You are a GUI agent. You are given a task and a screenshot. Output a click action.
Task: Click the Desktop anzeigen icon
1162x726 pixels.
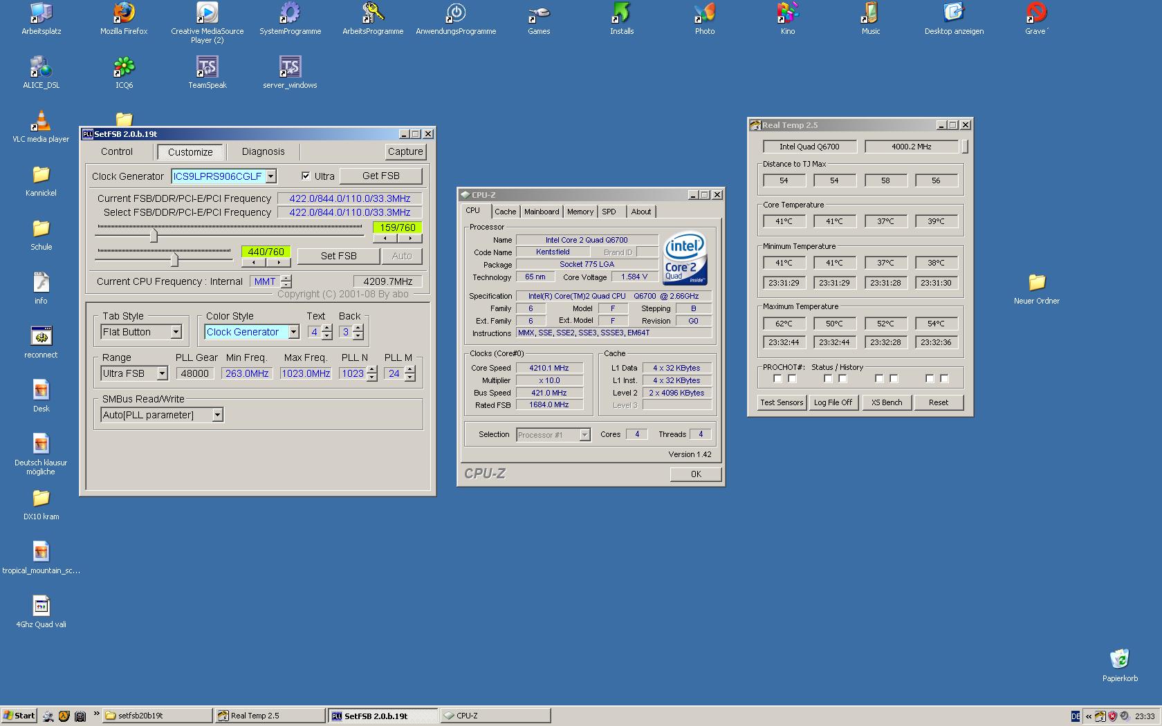[x=954, y=18]
